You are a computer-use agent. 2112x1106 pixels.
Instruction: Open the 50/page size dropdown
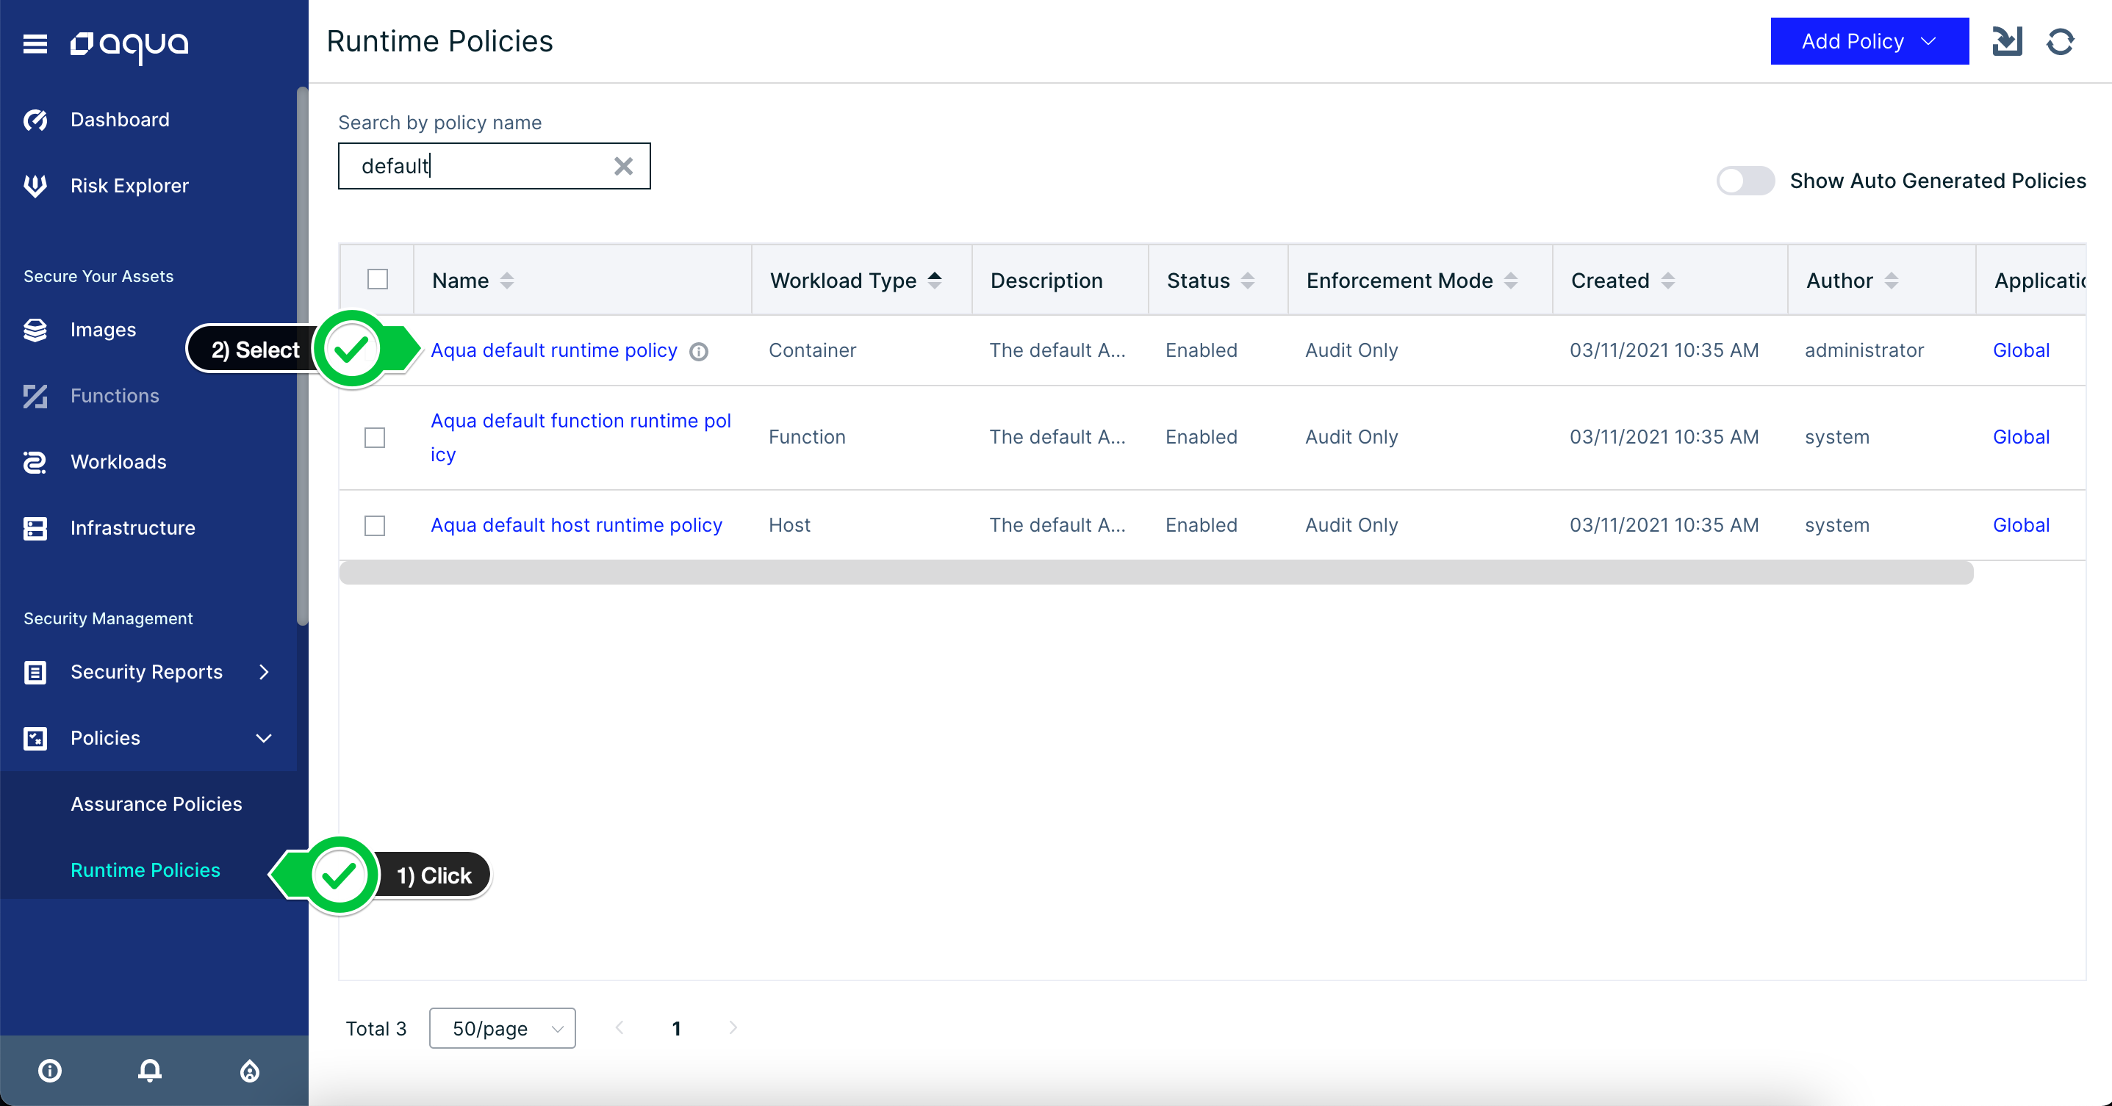(503, 1028)
